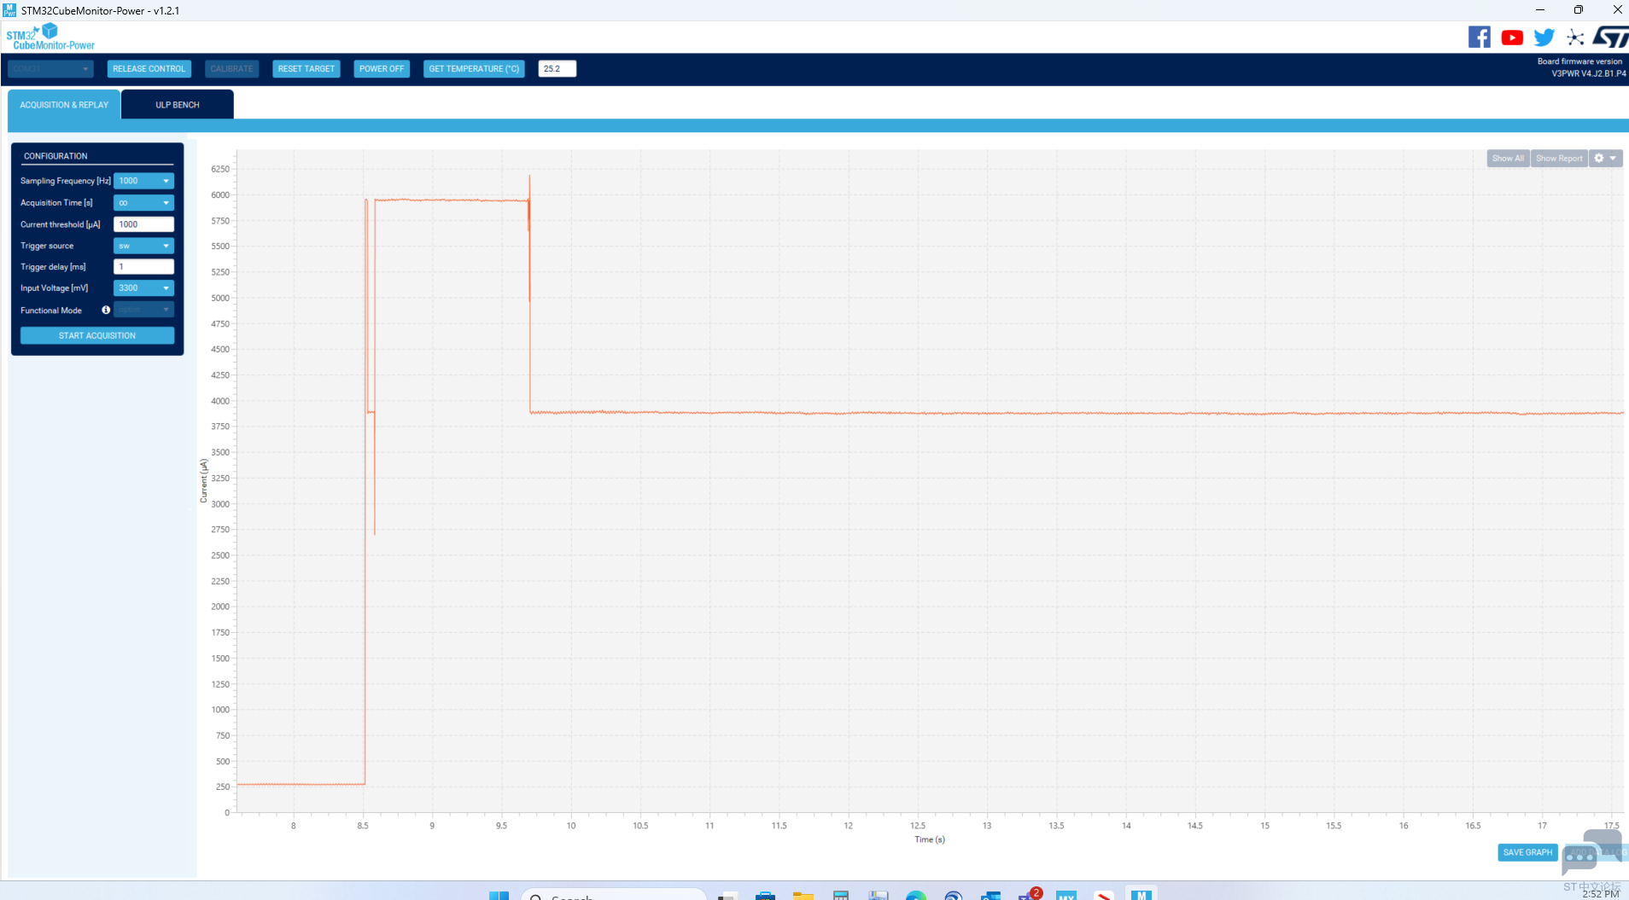Image resolution: width=1629 pixels, height=900 pixels.
Task: Open the Functional Mode dropdown
Action: pyautogui.click(x=143, y=310)
